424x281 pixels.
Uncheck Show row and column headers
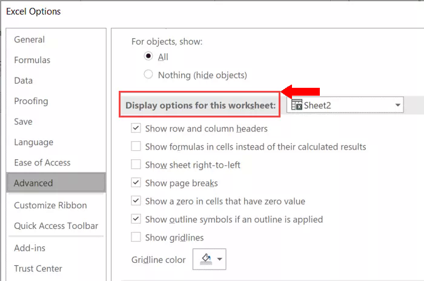pos(136,128)
